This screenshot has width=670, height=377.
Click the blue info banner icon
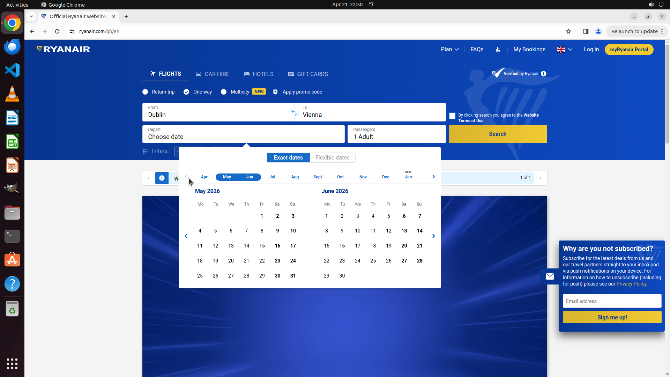point(162,178)
